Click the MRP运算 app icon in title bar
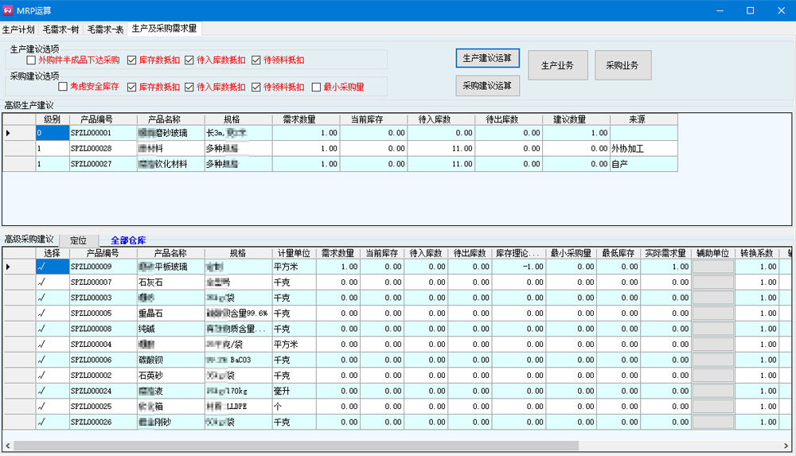796x456 pixels. [x=10, y=10]
